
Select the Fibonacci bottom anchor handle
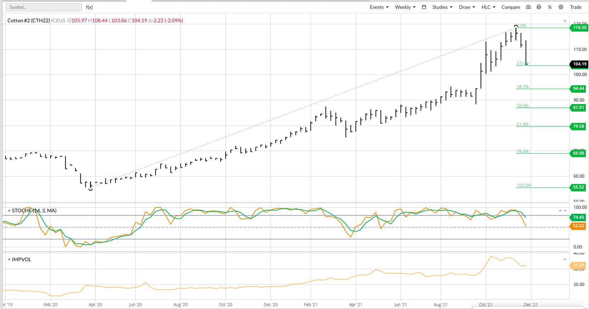point(90,189)
